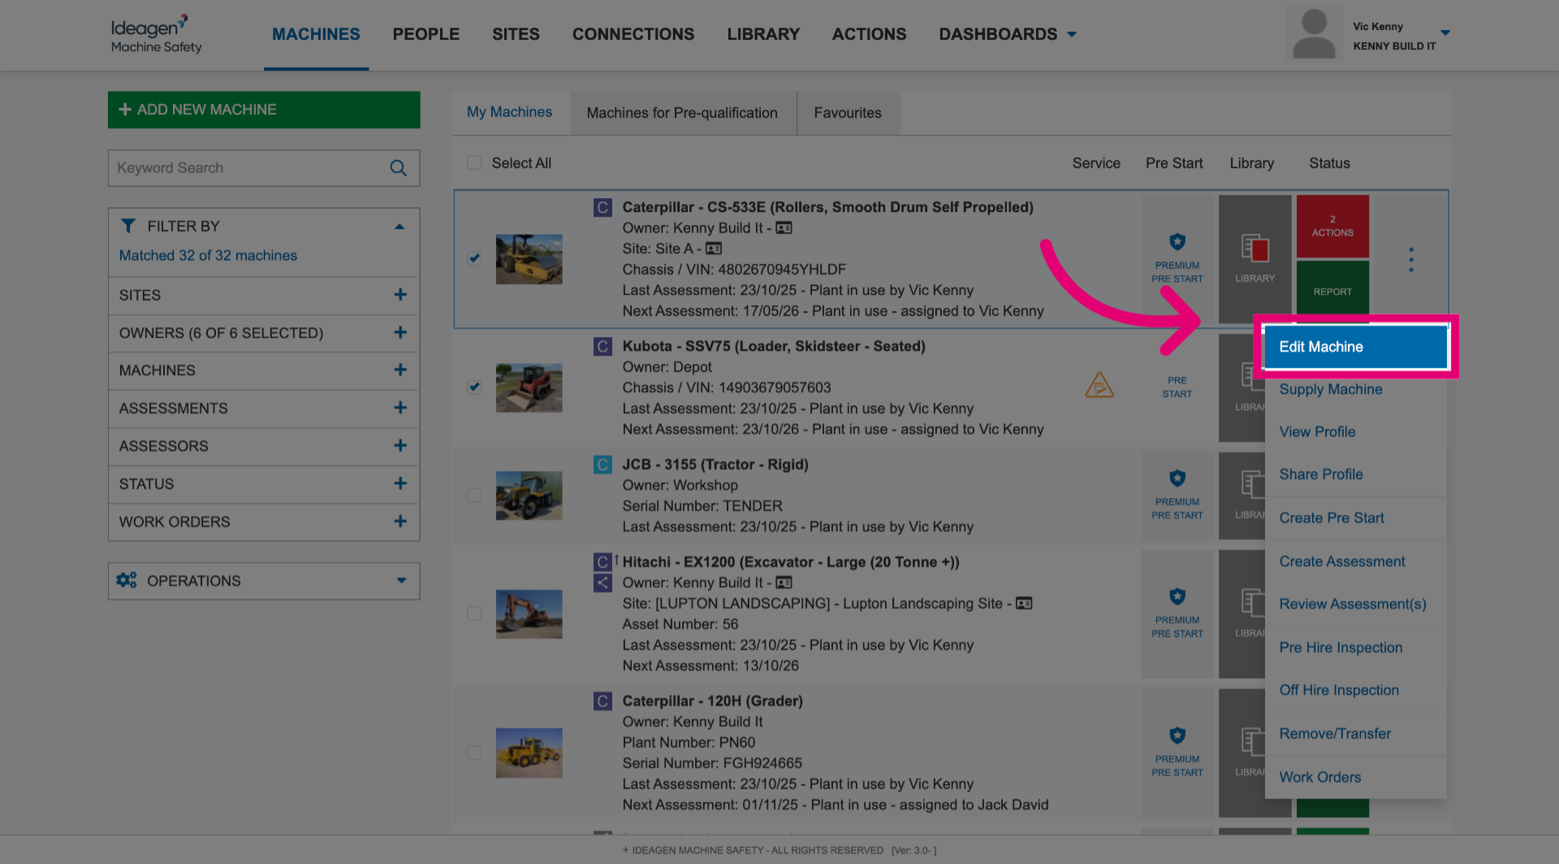1559x864 pixels.
Task: Uncheck the Kubota SSV75 checkbox
Action: point(474,387)
